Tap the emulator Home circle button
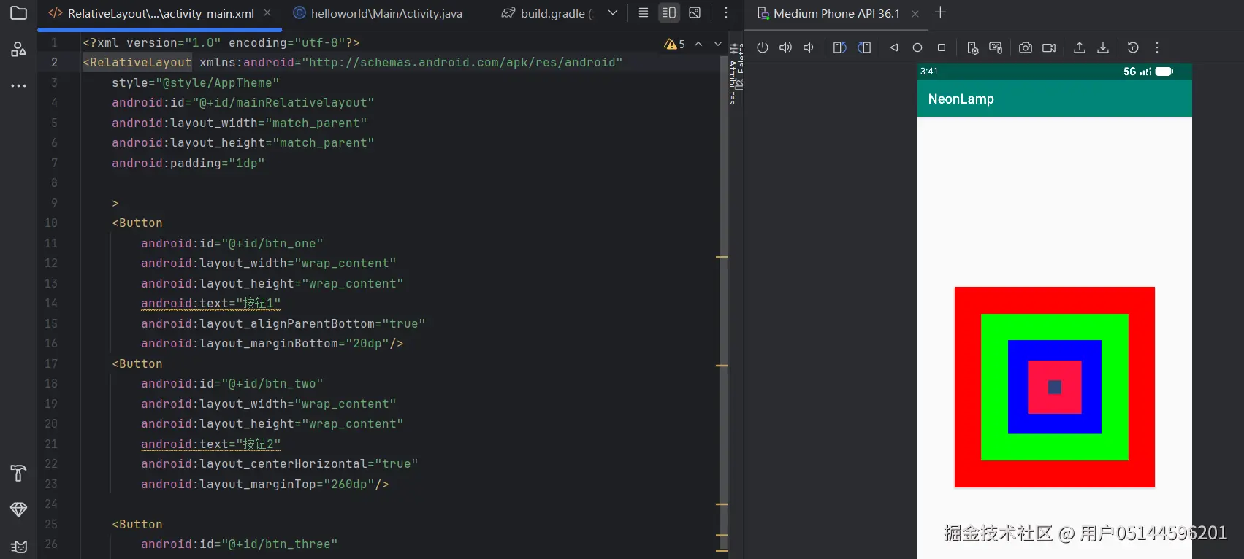The width and height of the screenshot is (1244, 559). click(917, 47)
